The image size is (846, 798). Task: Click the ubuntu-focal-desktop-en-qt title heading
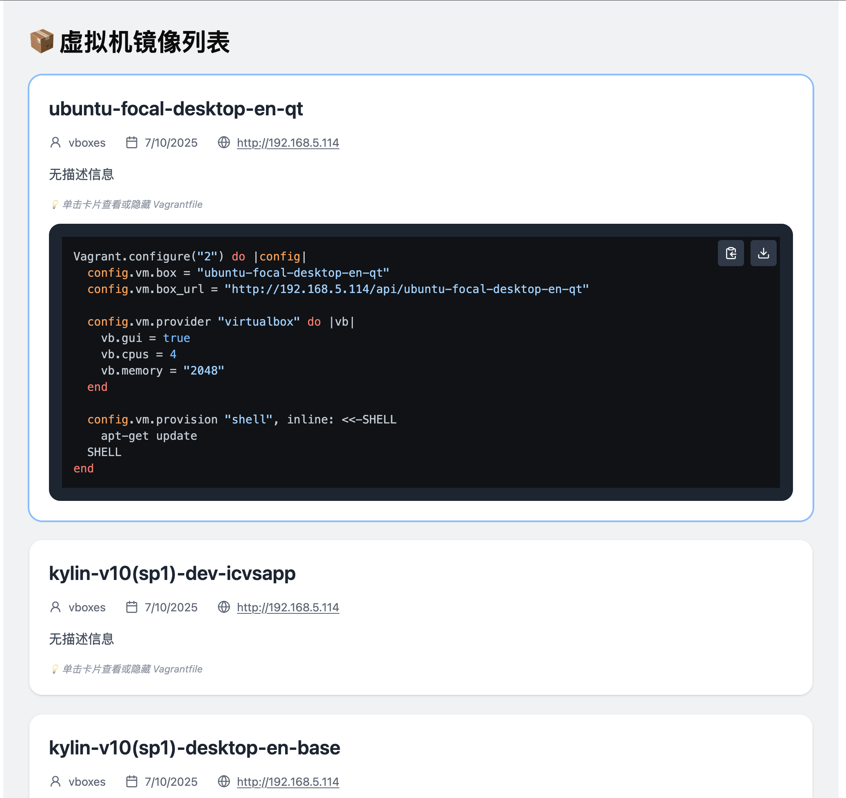point(176,109)
